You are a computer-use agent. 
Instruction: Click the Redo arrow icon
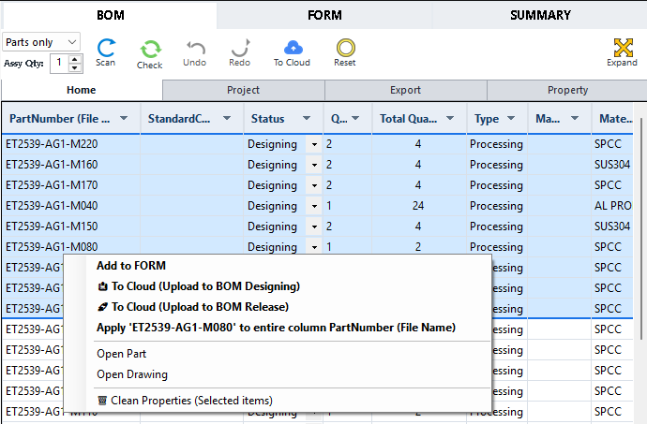[240, 48]
